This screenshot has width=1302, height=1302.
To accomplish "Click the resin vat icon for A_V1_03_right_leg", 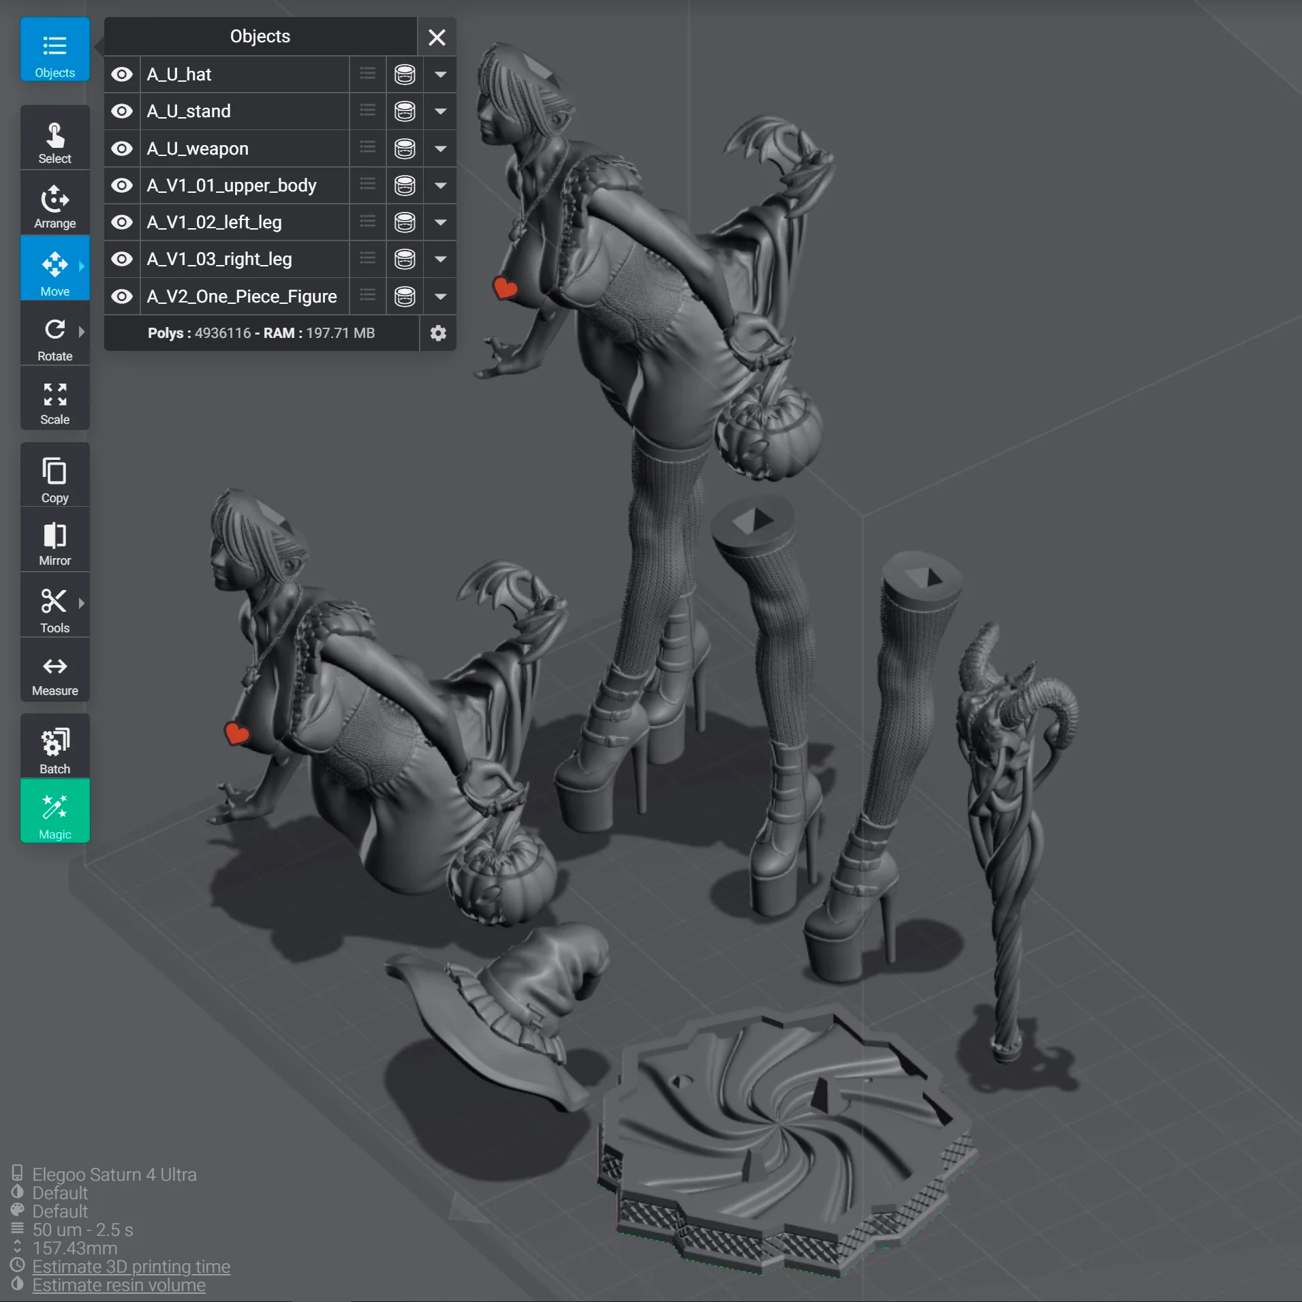I will 405,259.
